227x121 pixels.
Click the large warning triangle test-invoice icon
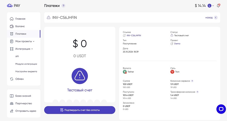[80, 76]
